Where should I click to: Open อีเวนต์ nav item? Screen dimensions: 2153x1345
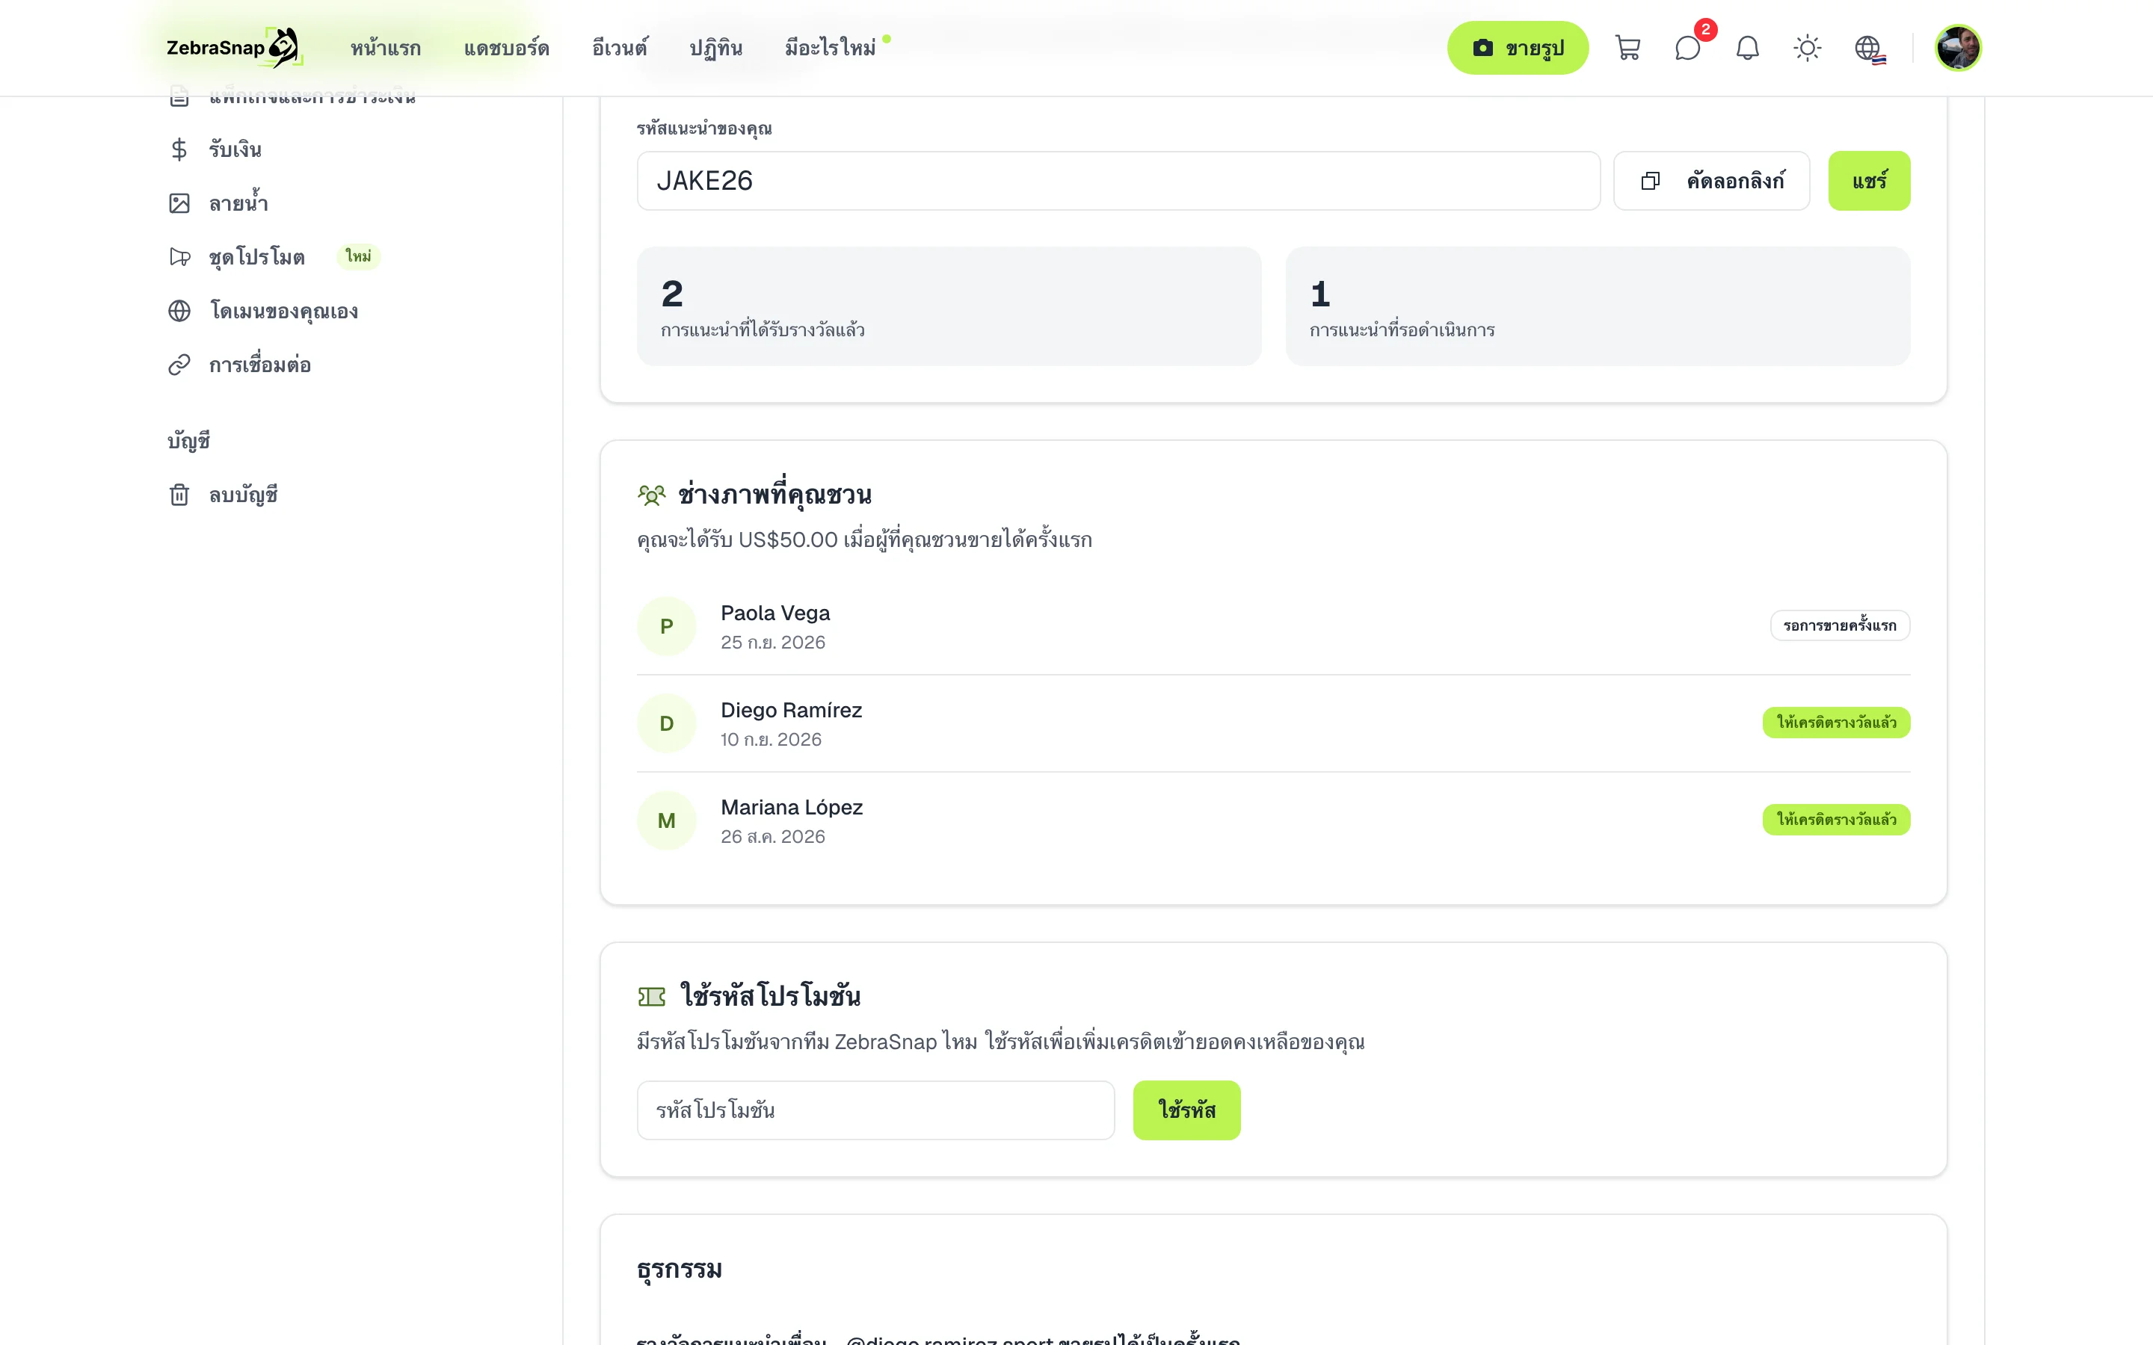pos(619,48)
